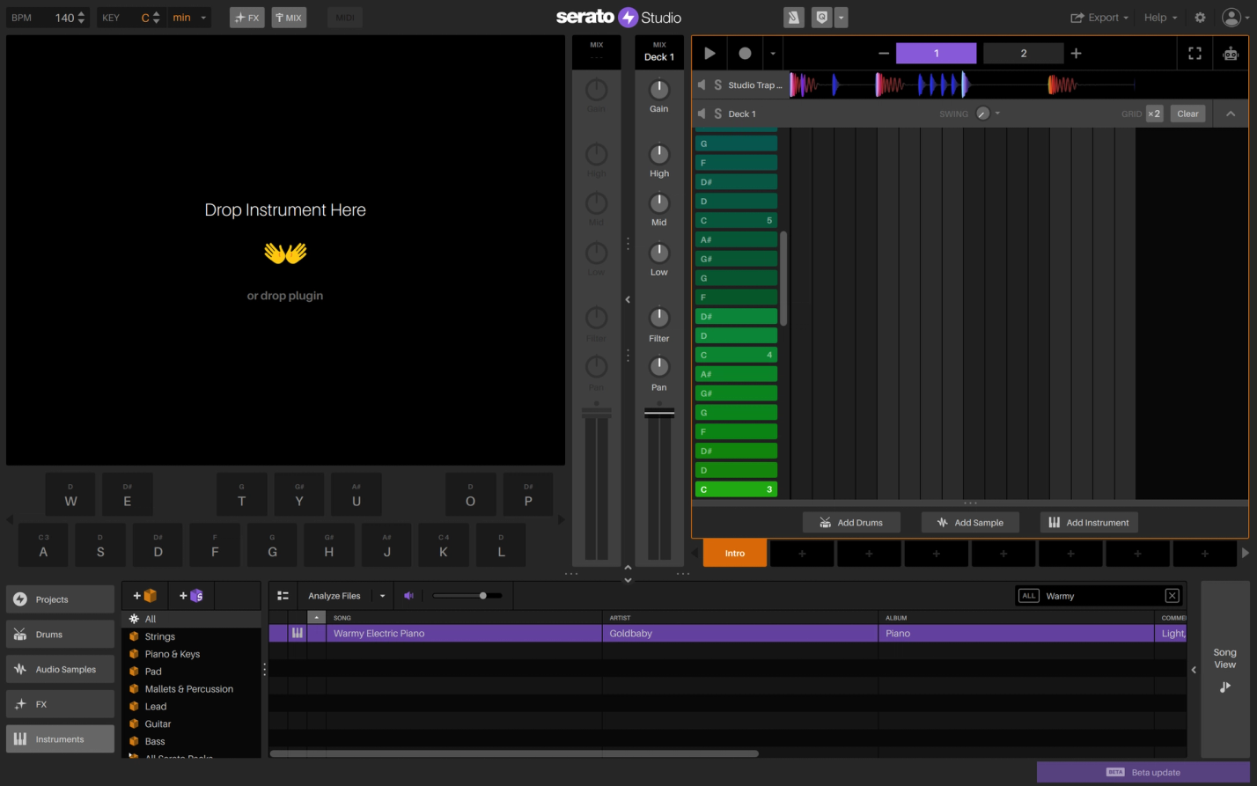Mute the Studio Trap track
The image size is (1257, 786).
pos(702,84)
